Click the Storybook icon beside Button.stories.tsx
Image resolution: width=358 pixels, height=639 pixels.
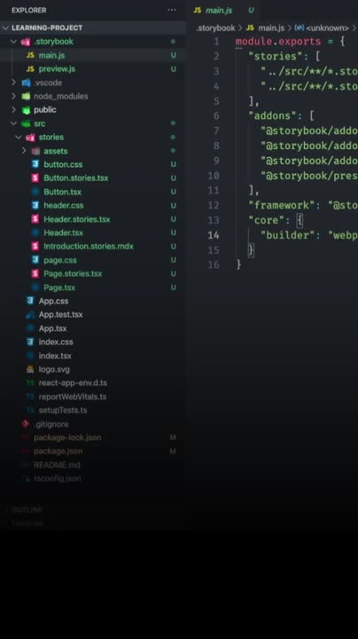(35, 178)
